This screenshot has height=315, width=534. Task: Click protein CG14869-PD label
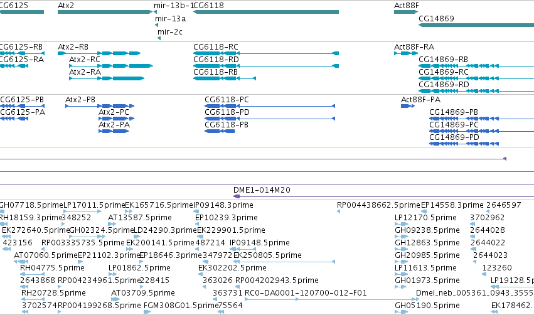pos(454,137)
